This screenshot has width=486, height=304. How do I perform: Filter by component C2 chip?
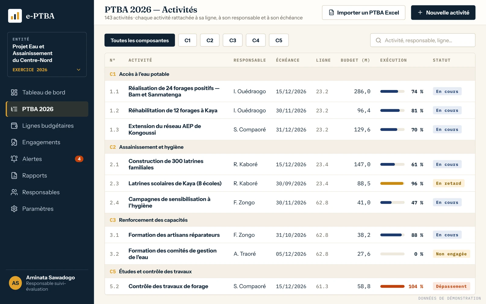coord(210,40)
